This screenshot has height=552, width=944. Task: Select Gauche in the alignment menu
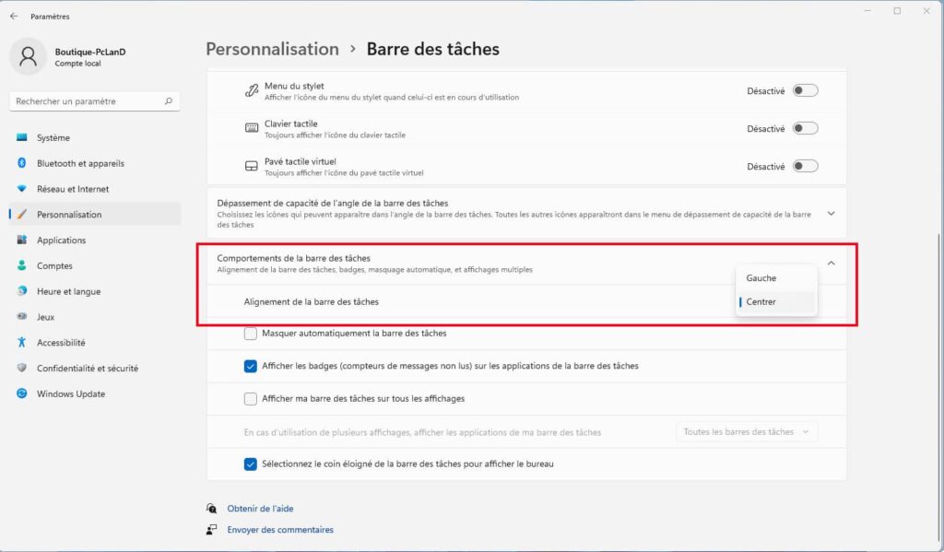pyautogui.click(x=761, y=278)
